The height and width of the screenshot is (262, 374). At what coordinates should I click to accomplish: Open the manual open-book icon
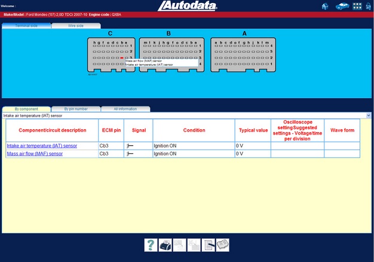pos(222,245)
